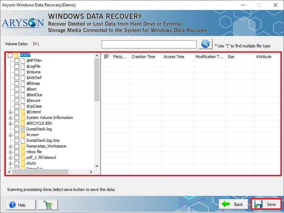Image resolution: width=284 pixels, height=213 pixels.
Task: Sort by the Modification Time column header
Action: (x=210, y=57)
